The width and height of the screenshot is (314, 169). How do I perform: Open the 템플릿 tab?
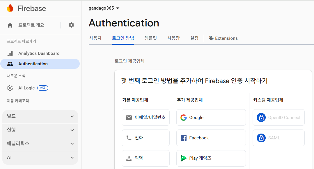click(x=150, y=38)
